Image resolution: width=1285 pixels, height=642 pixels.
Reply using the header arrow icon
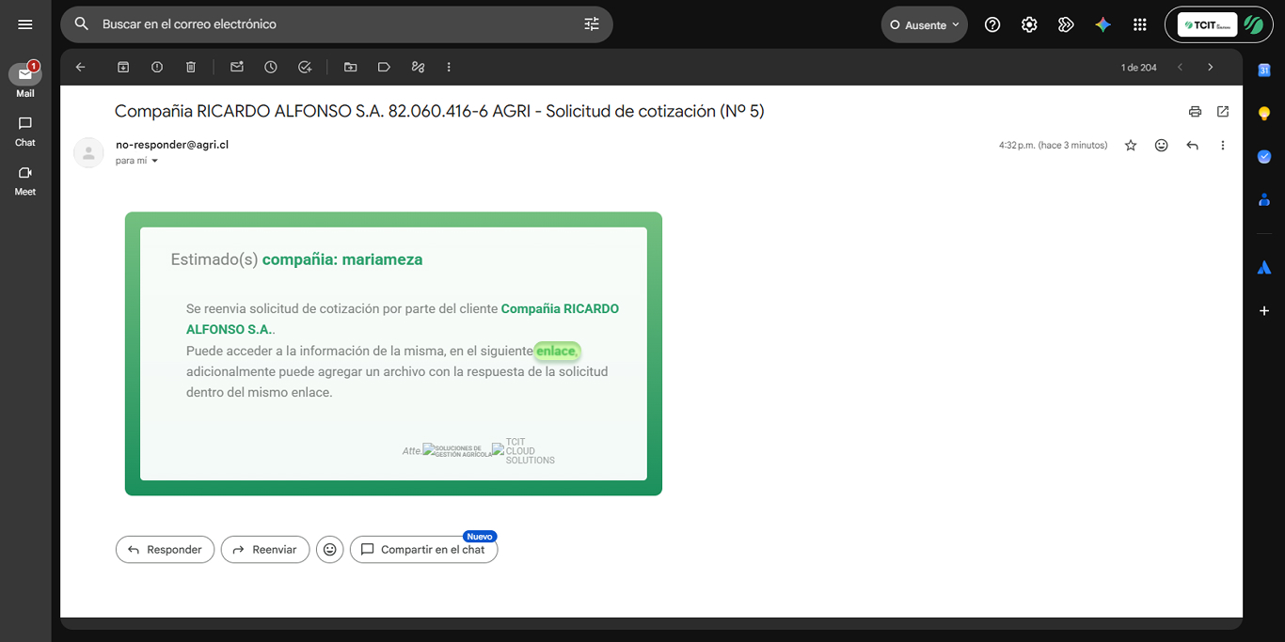coord(1193,146)
